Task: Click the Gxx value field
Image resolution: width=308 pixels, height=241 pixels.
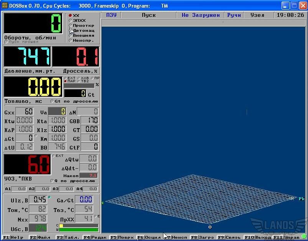Action: coord(24,112)
